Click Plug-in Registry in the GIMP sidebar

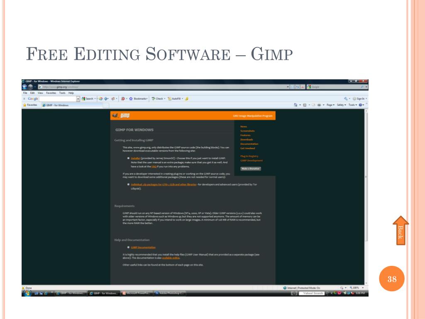click(x=249, y=156)
